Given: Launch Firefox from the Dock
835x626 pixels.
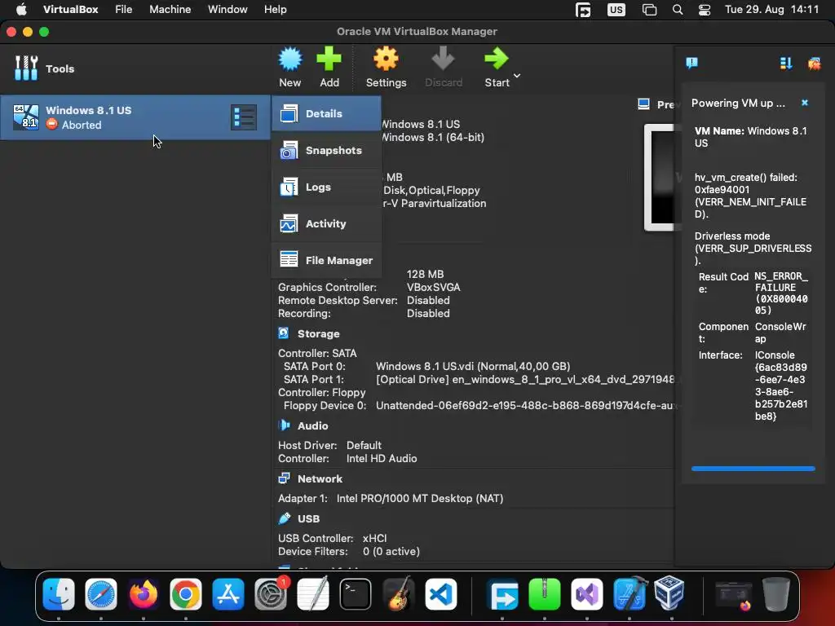Looking at the screenshot, I should pyautogui.click(x=144, y=594).
